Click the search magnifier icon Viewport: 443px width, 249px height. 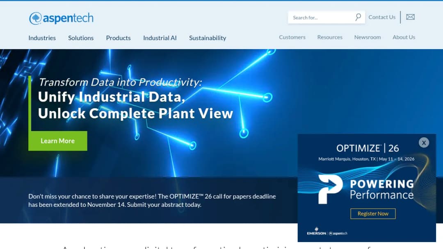[358, 17]
